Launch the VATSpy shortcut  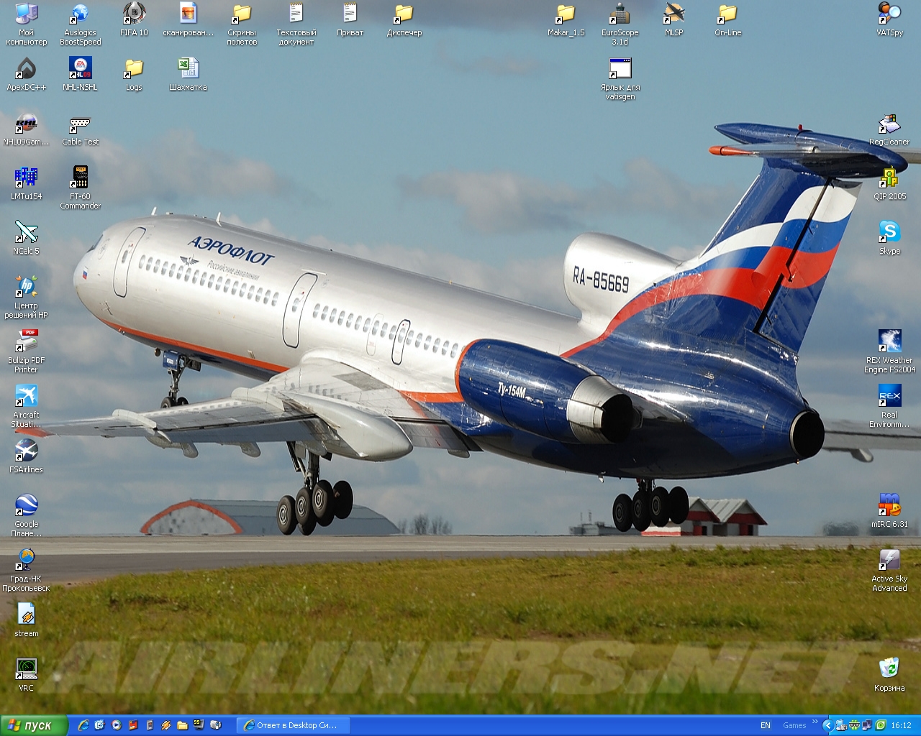pos(889,20)
